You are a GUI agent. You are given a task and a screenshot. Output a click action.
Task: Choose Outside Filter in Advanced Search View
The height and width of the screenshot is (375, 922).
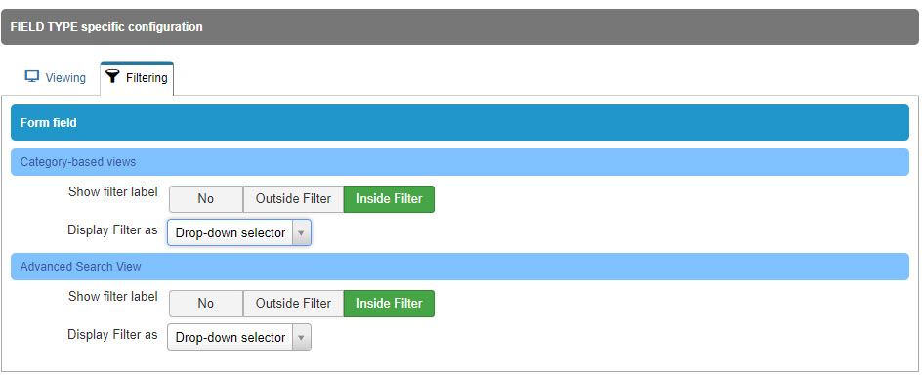pos(293,304)
